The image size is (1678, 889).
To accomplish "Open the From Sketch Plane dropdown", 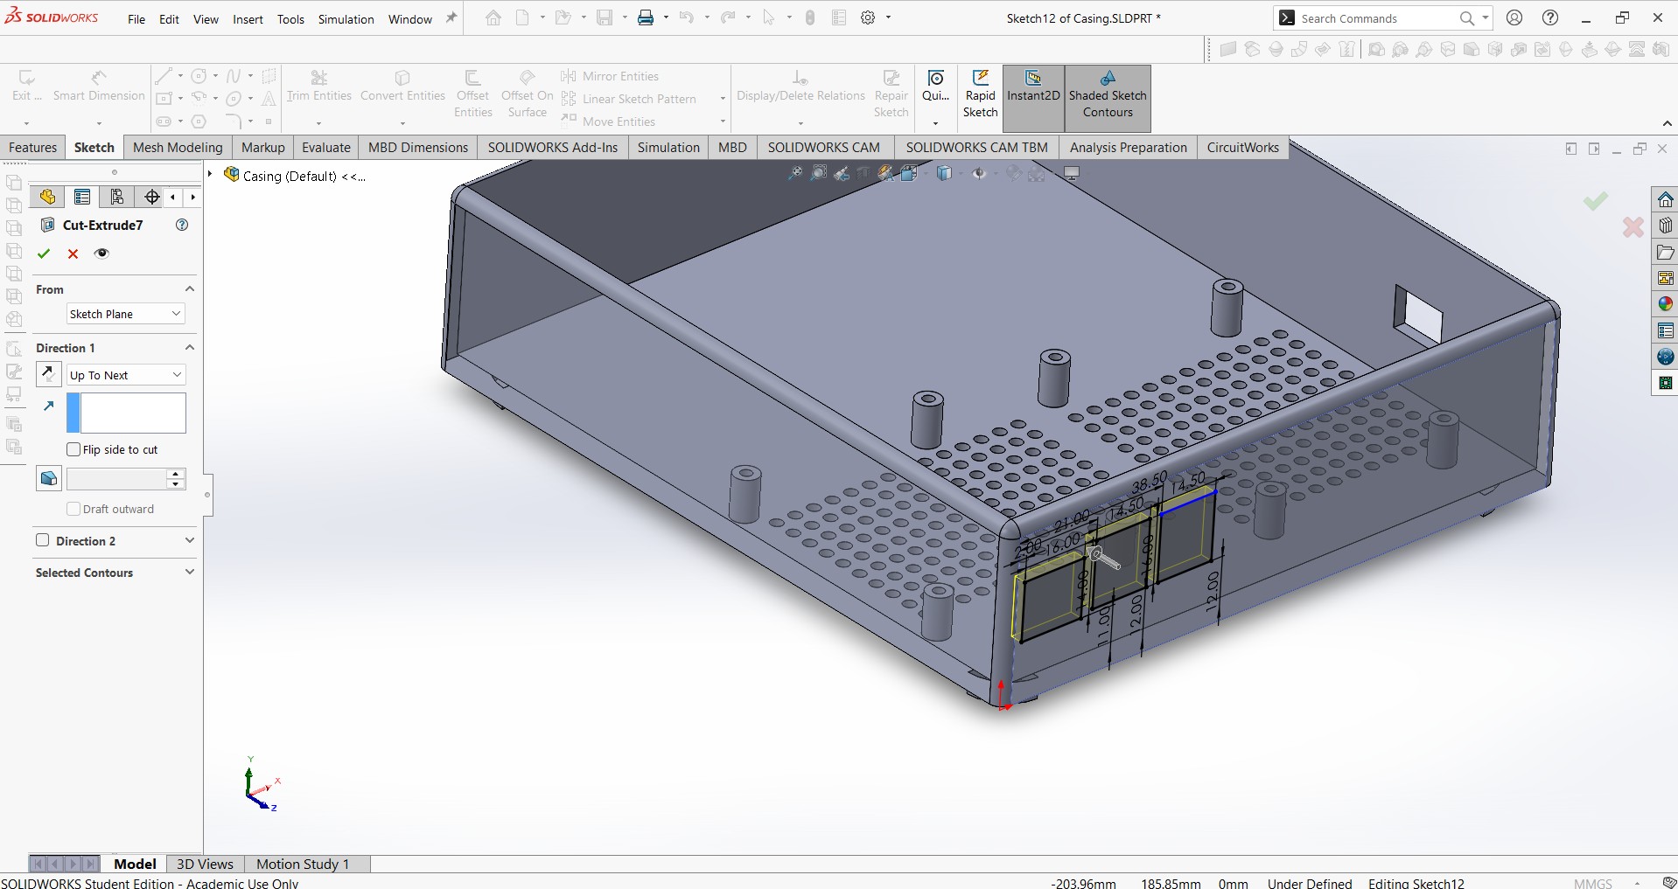I will (126, 314).
